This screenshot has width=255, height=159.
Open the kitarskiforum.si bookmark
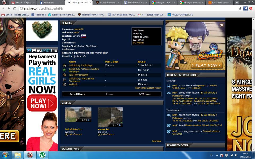(91, 15)
